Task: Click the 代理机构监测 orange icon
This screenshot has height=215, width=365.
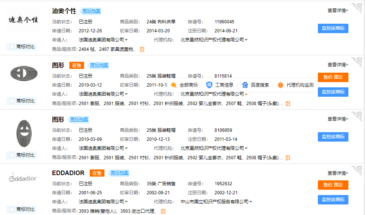Action: pos(281,85)
